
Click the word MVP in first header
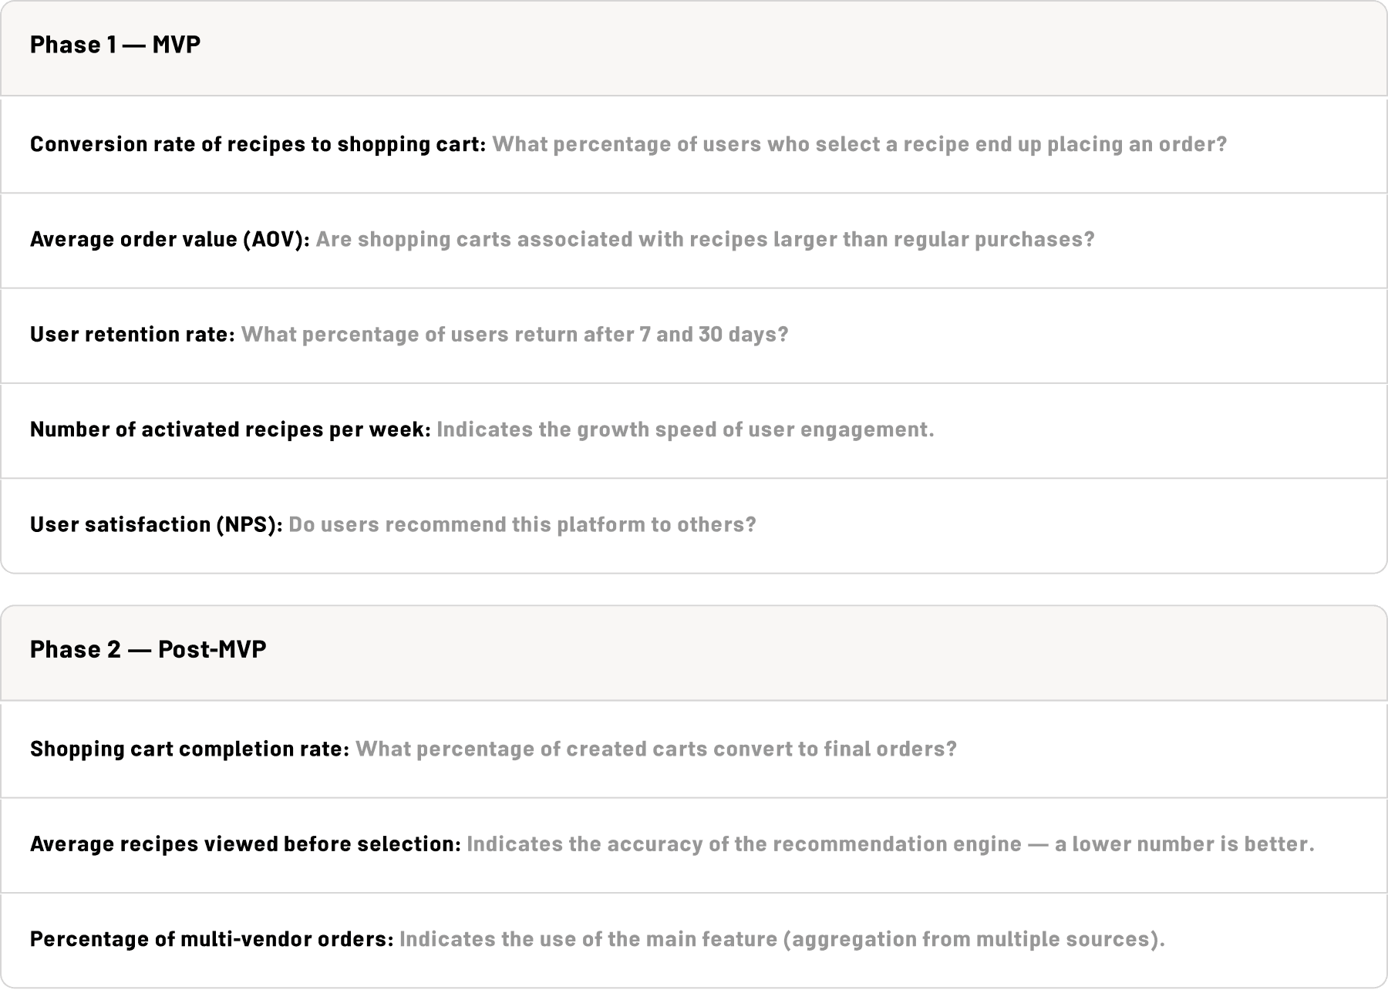(x=177, y=45)
